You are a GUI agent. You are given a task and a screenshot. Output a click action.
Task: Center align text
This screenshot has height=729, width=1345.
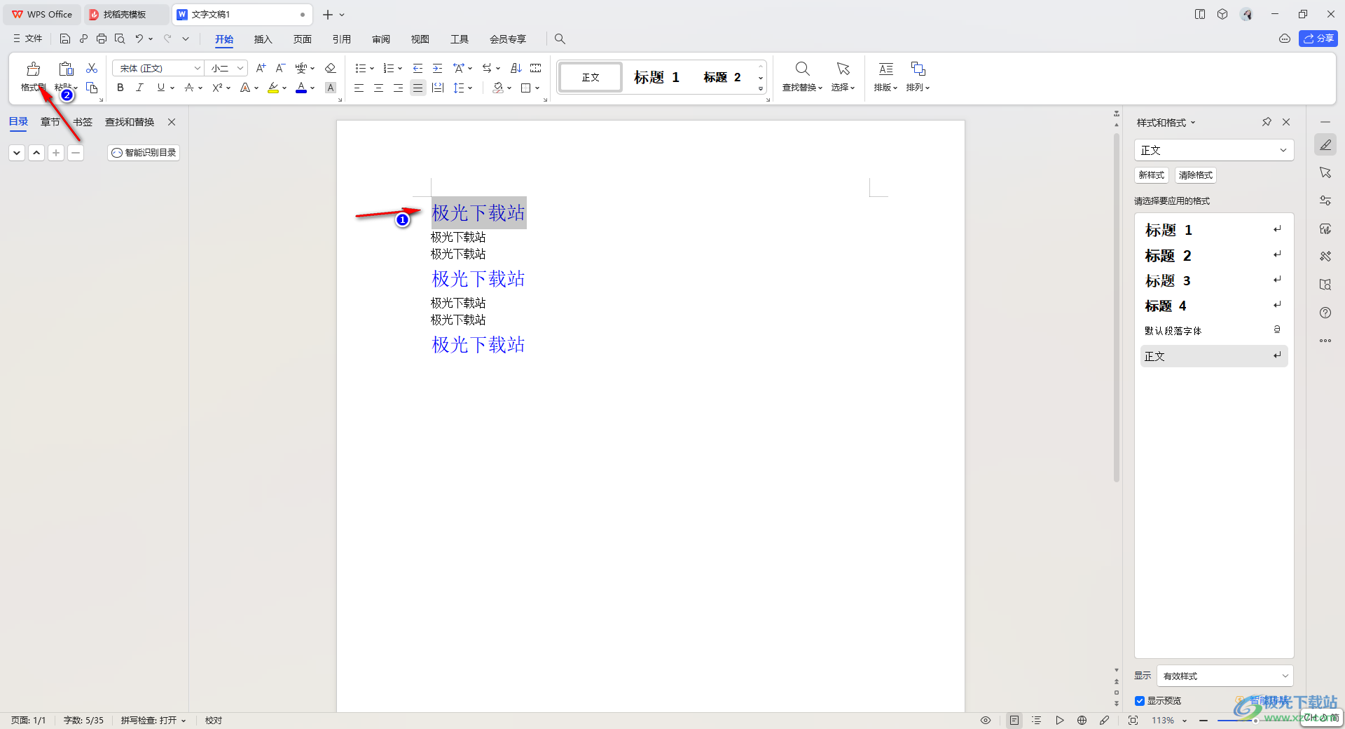pos(378,88)
